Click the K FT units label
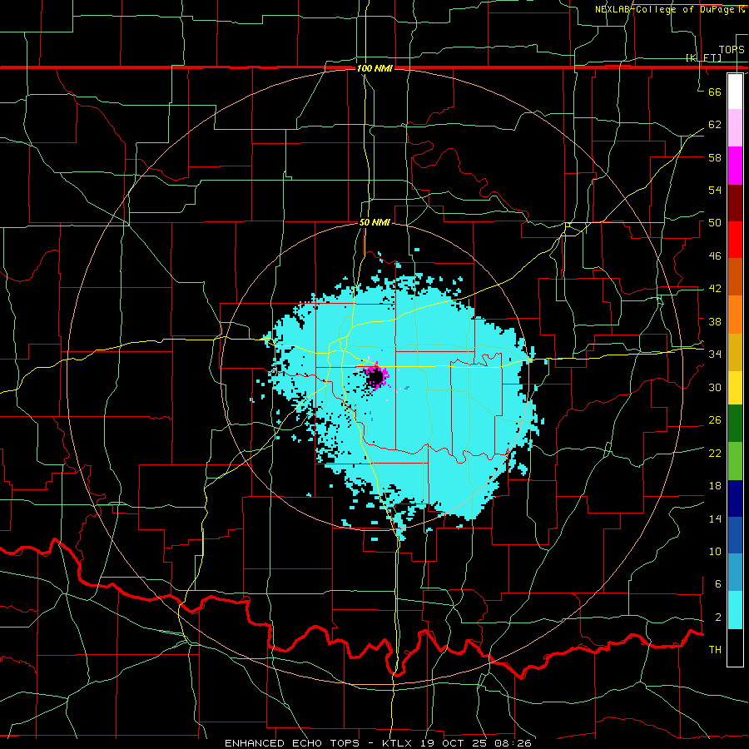Screen dimensions: 749x749 pos(703,57)
